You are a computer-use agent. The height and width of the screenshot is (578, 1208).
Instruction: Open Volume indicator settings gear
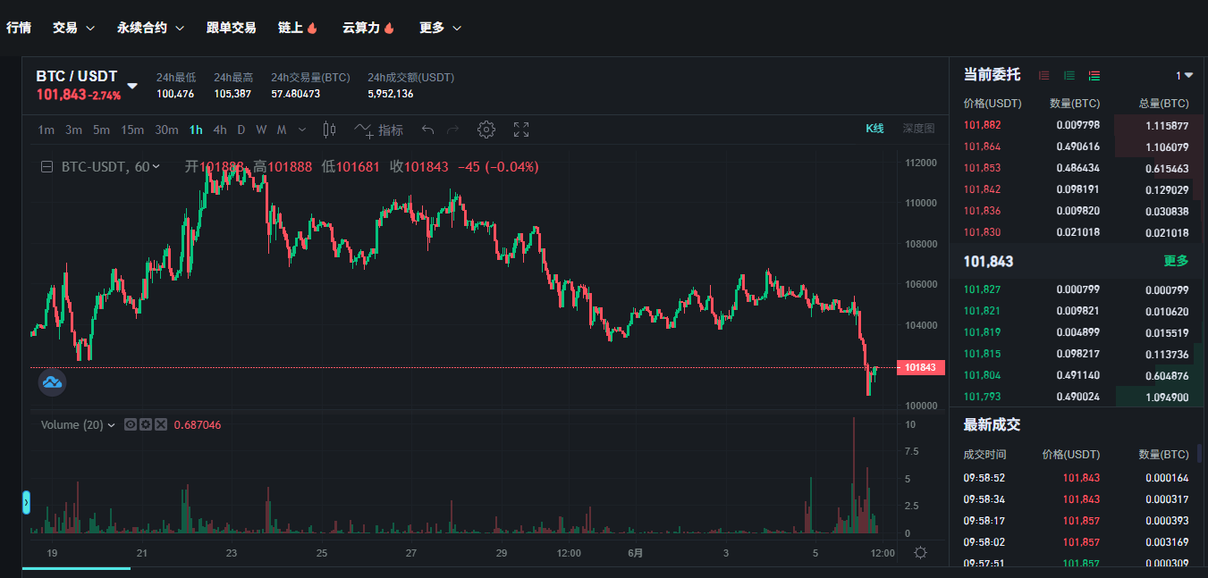pos(145,424)
